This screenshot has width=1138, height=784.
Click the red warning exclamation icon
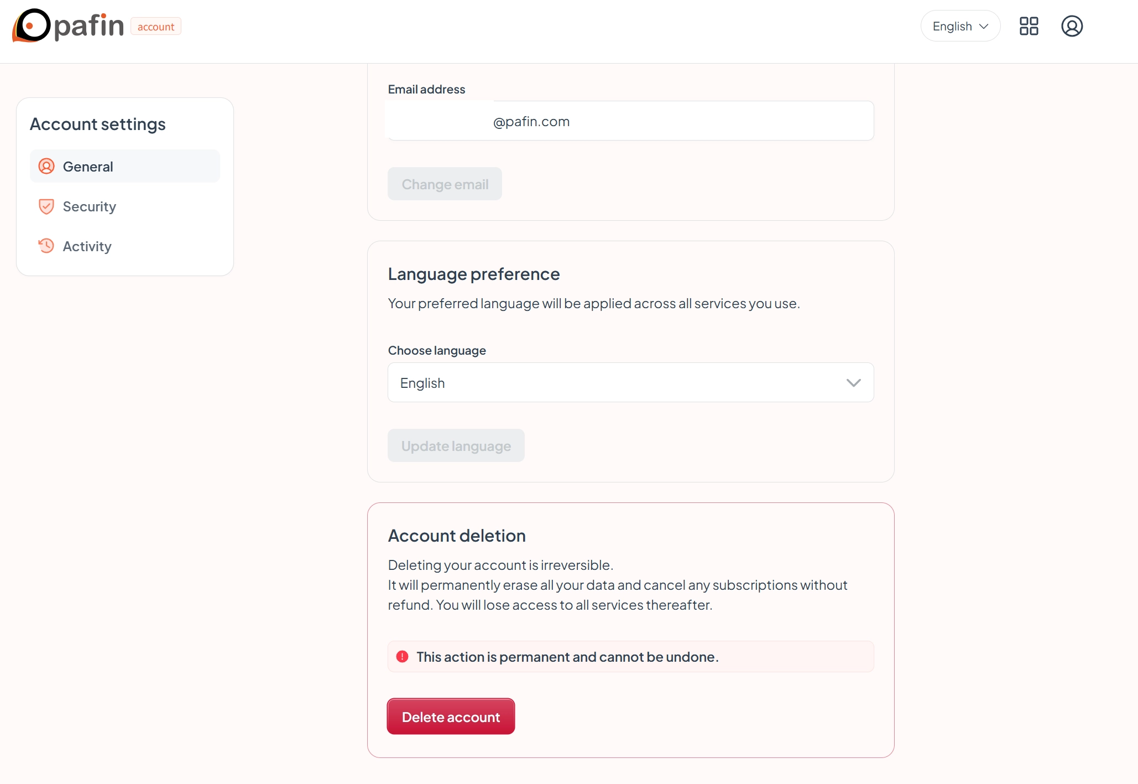[402, 656]
